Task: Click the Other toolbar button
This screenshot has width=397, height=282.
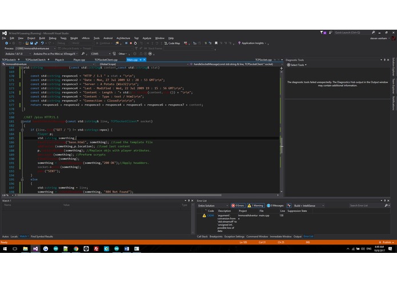Action: coord(123,54)
